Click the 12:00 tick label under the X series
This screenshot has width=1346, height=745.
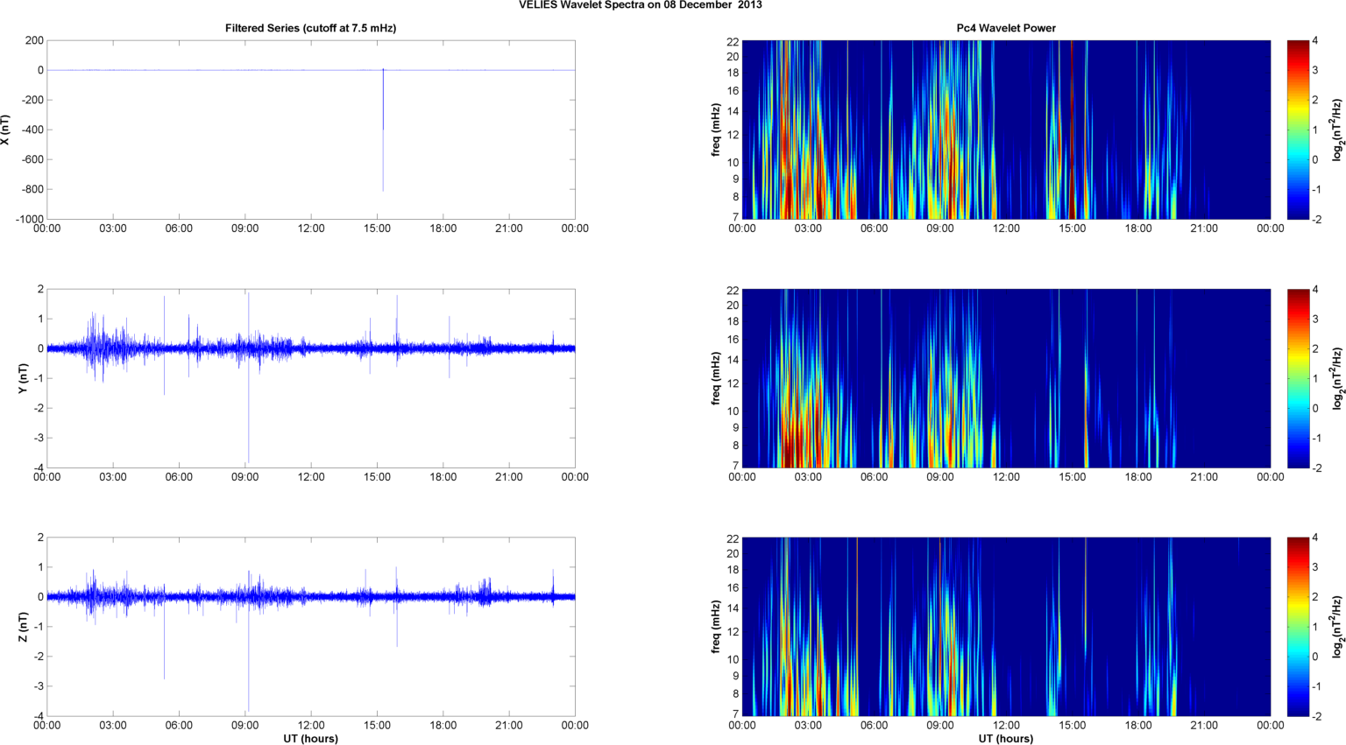311,228
